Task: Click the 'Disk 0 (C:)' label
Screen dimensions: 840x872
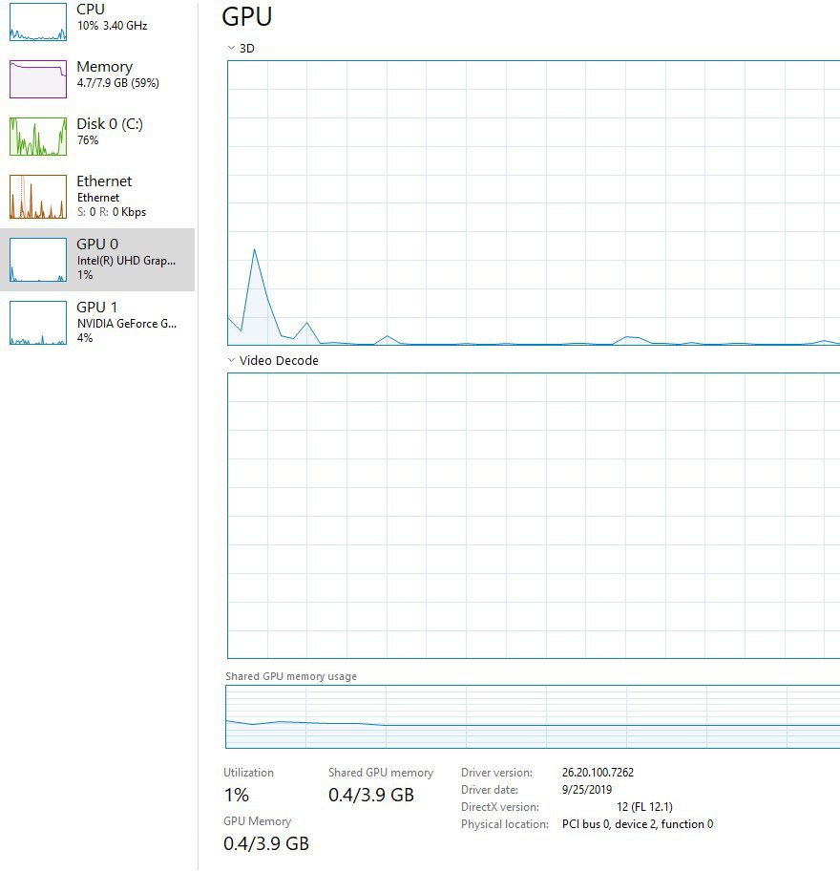Action: click(110, 123)
